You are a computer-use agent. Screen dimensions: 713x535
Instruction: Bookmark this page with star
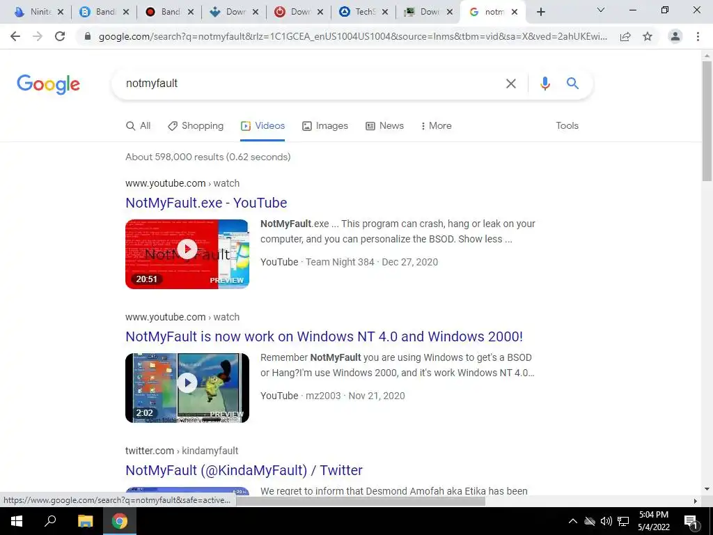648,37
